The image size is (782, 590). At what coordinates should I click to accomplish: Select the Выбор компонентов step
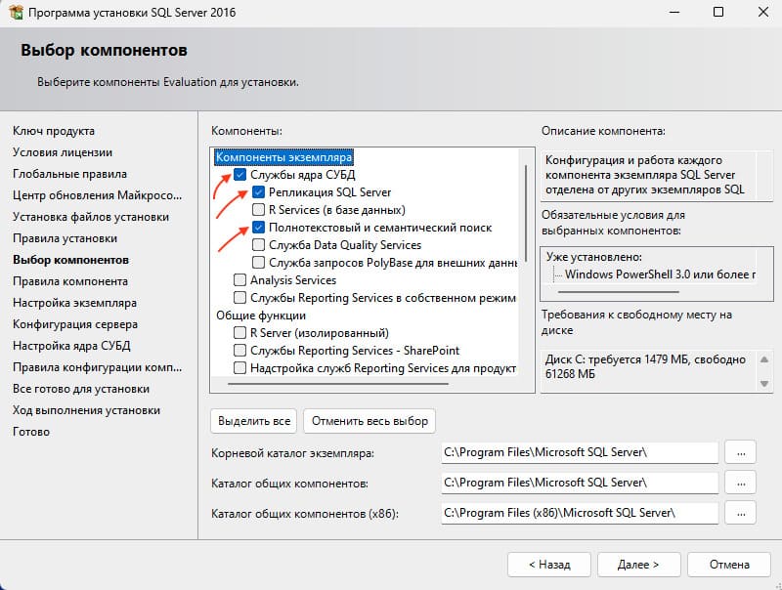(x=70, y=260)
